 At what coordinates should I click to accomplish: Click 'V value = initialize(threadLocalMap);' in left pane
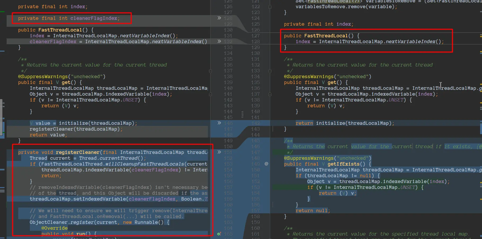[83, 123]
